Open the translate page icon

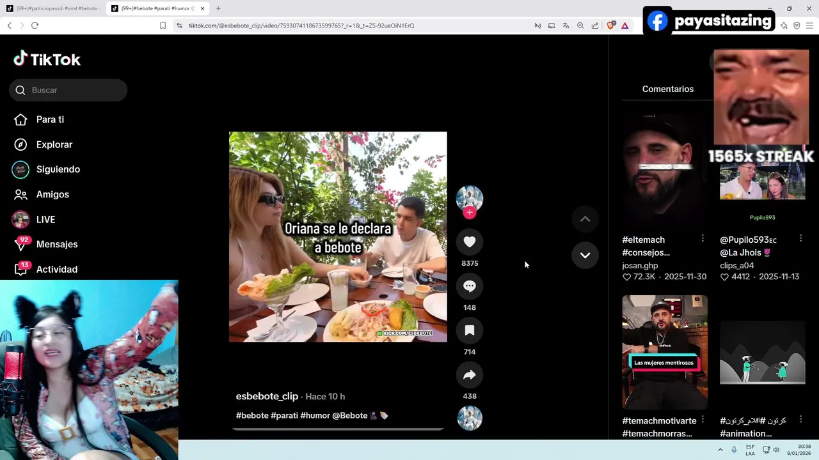[x=566, y=26]
